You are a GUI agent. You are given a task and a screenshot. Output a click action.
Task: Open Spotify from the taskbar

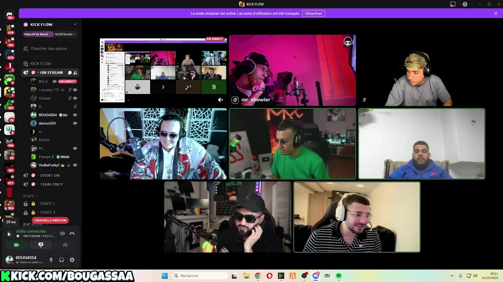(x=339, y=276)
